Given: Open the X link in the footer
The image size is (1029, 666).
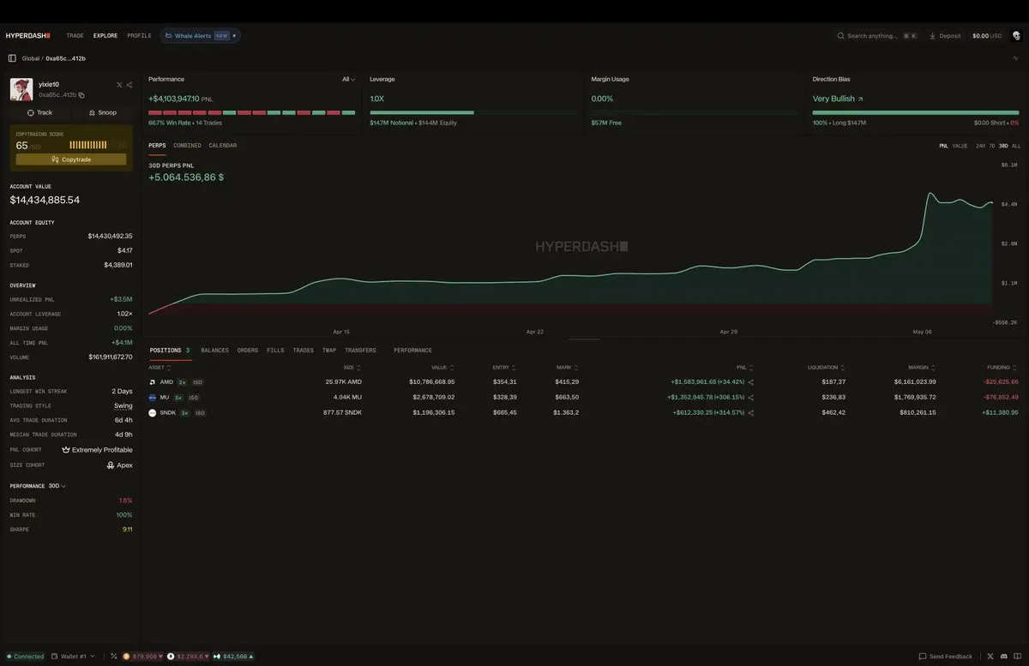Looking at the screenshot, I should point(990,657).
